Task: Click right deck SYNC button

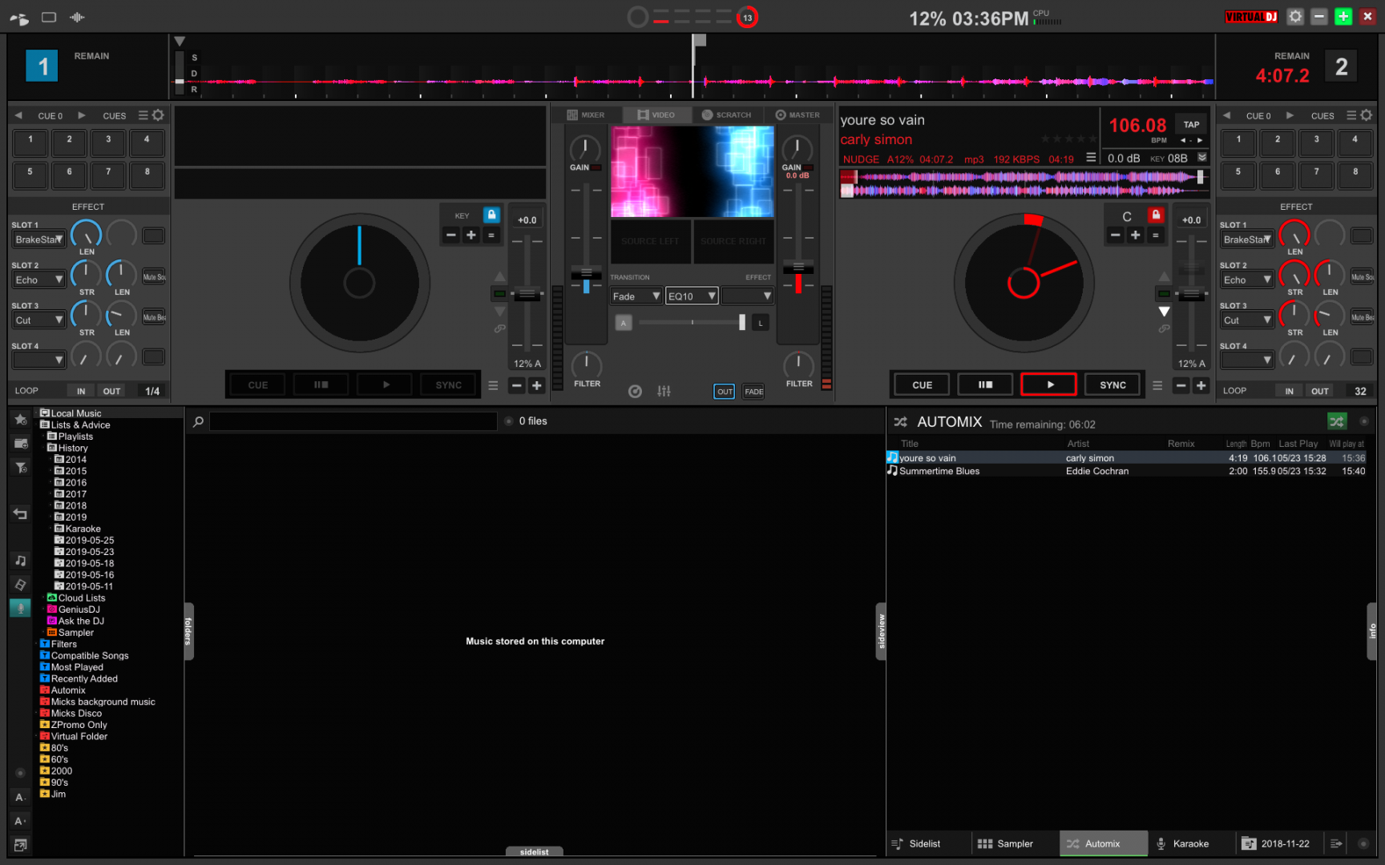Action: tap(1112, 385)
